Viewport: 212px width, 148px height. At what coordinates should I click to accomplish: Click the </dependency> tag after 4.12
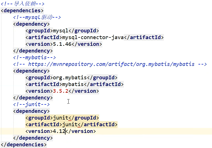pos(33,138)
